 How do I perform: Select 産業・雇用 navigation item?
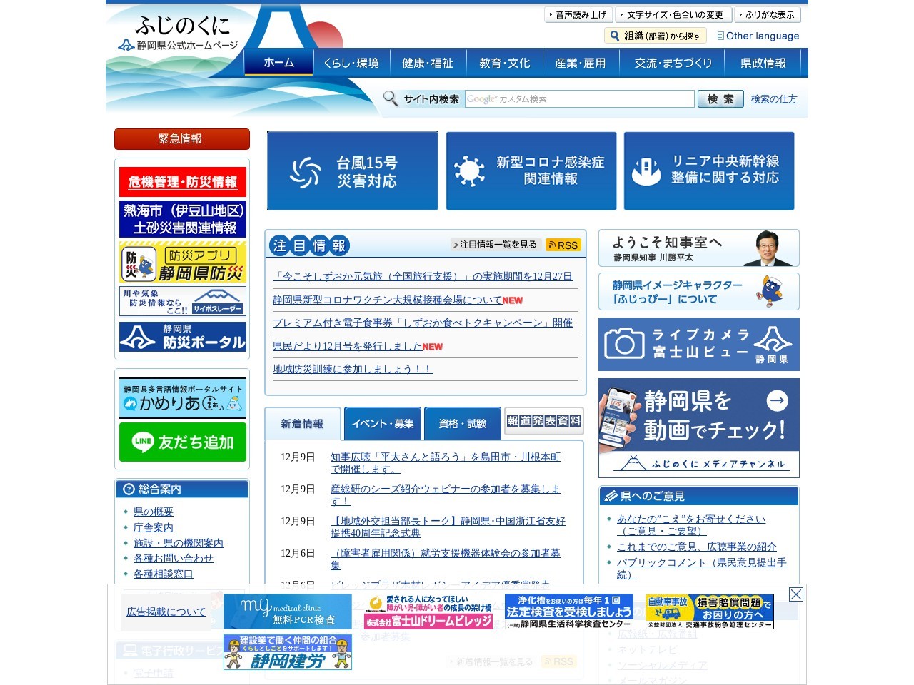[x=581, y=63]
